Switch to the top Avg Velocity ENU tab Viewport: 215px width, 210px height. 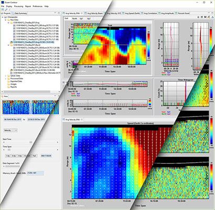[x=72, y=13]
